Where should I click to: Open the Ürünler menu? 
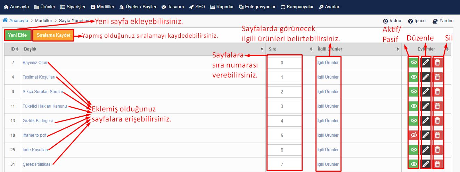[45, 7]
